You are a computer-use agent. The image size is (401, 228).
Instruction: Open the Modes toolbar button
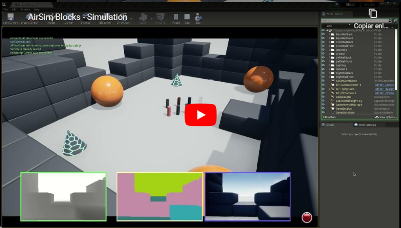coord(51,19)
